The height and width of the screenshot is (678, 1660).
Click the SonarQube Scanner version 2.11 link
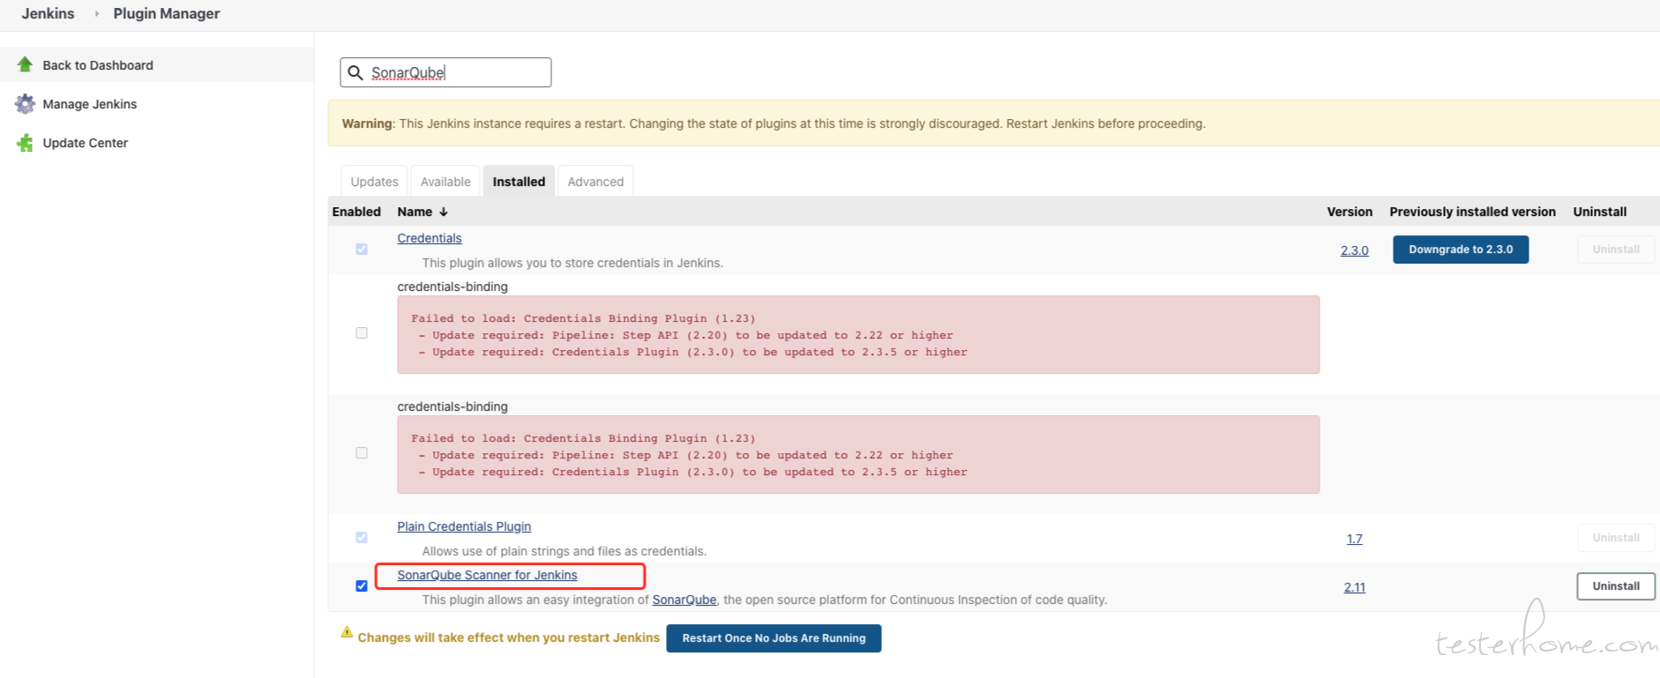1355,587
